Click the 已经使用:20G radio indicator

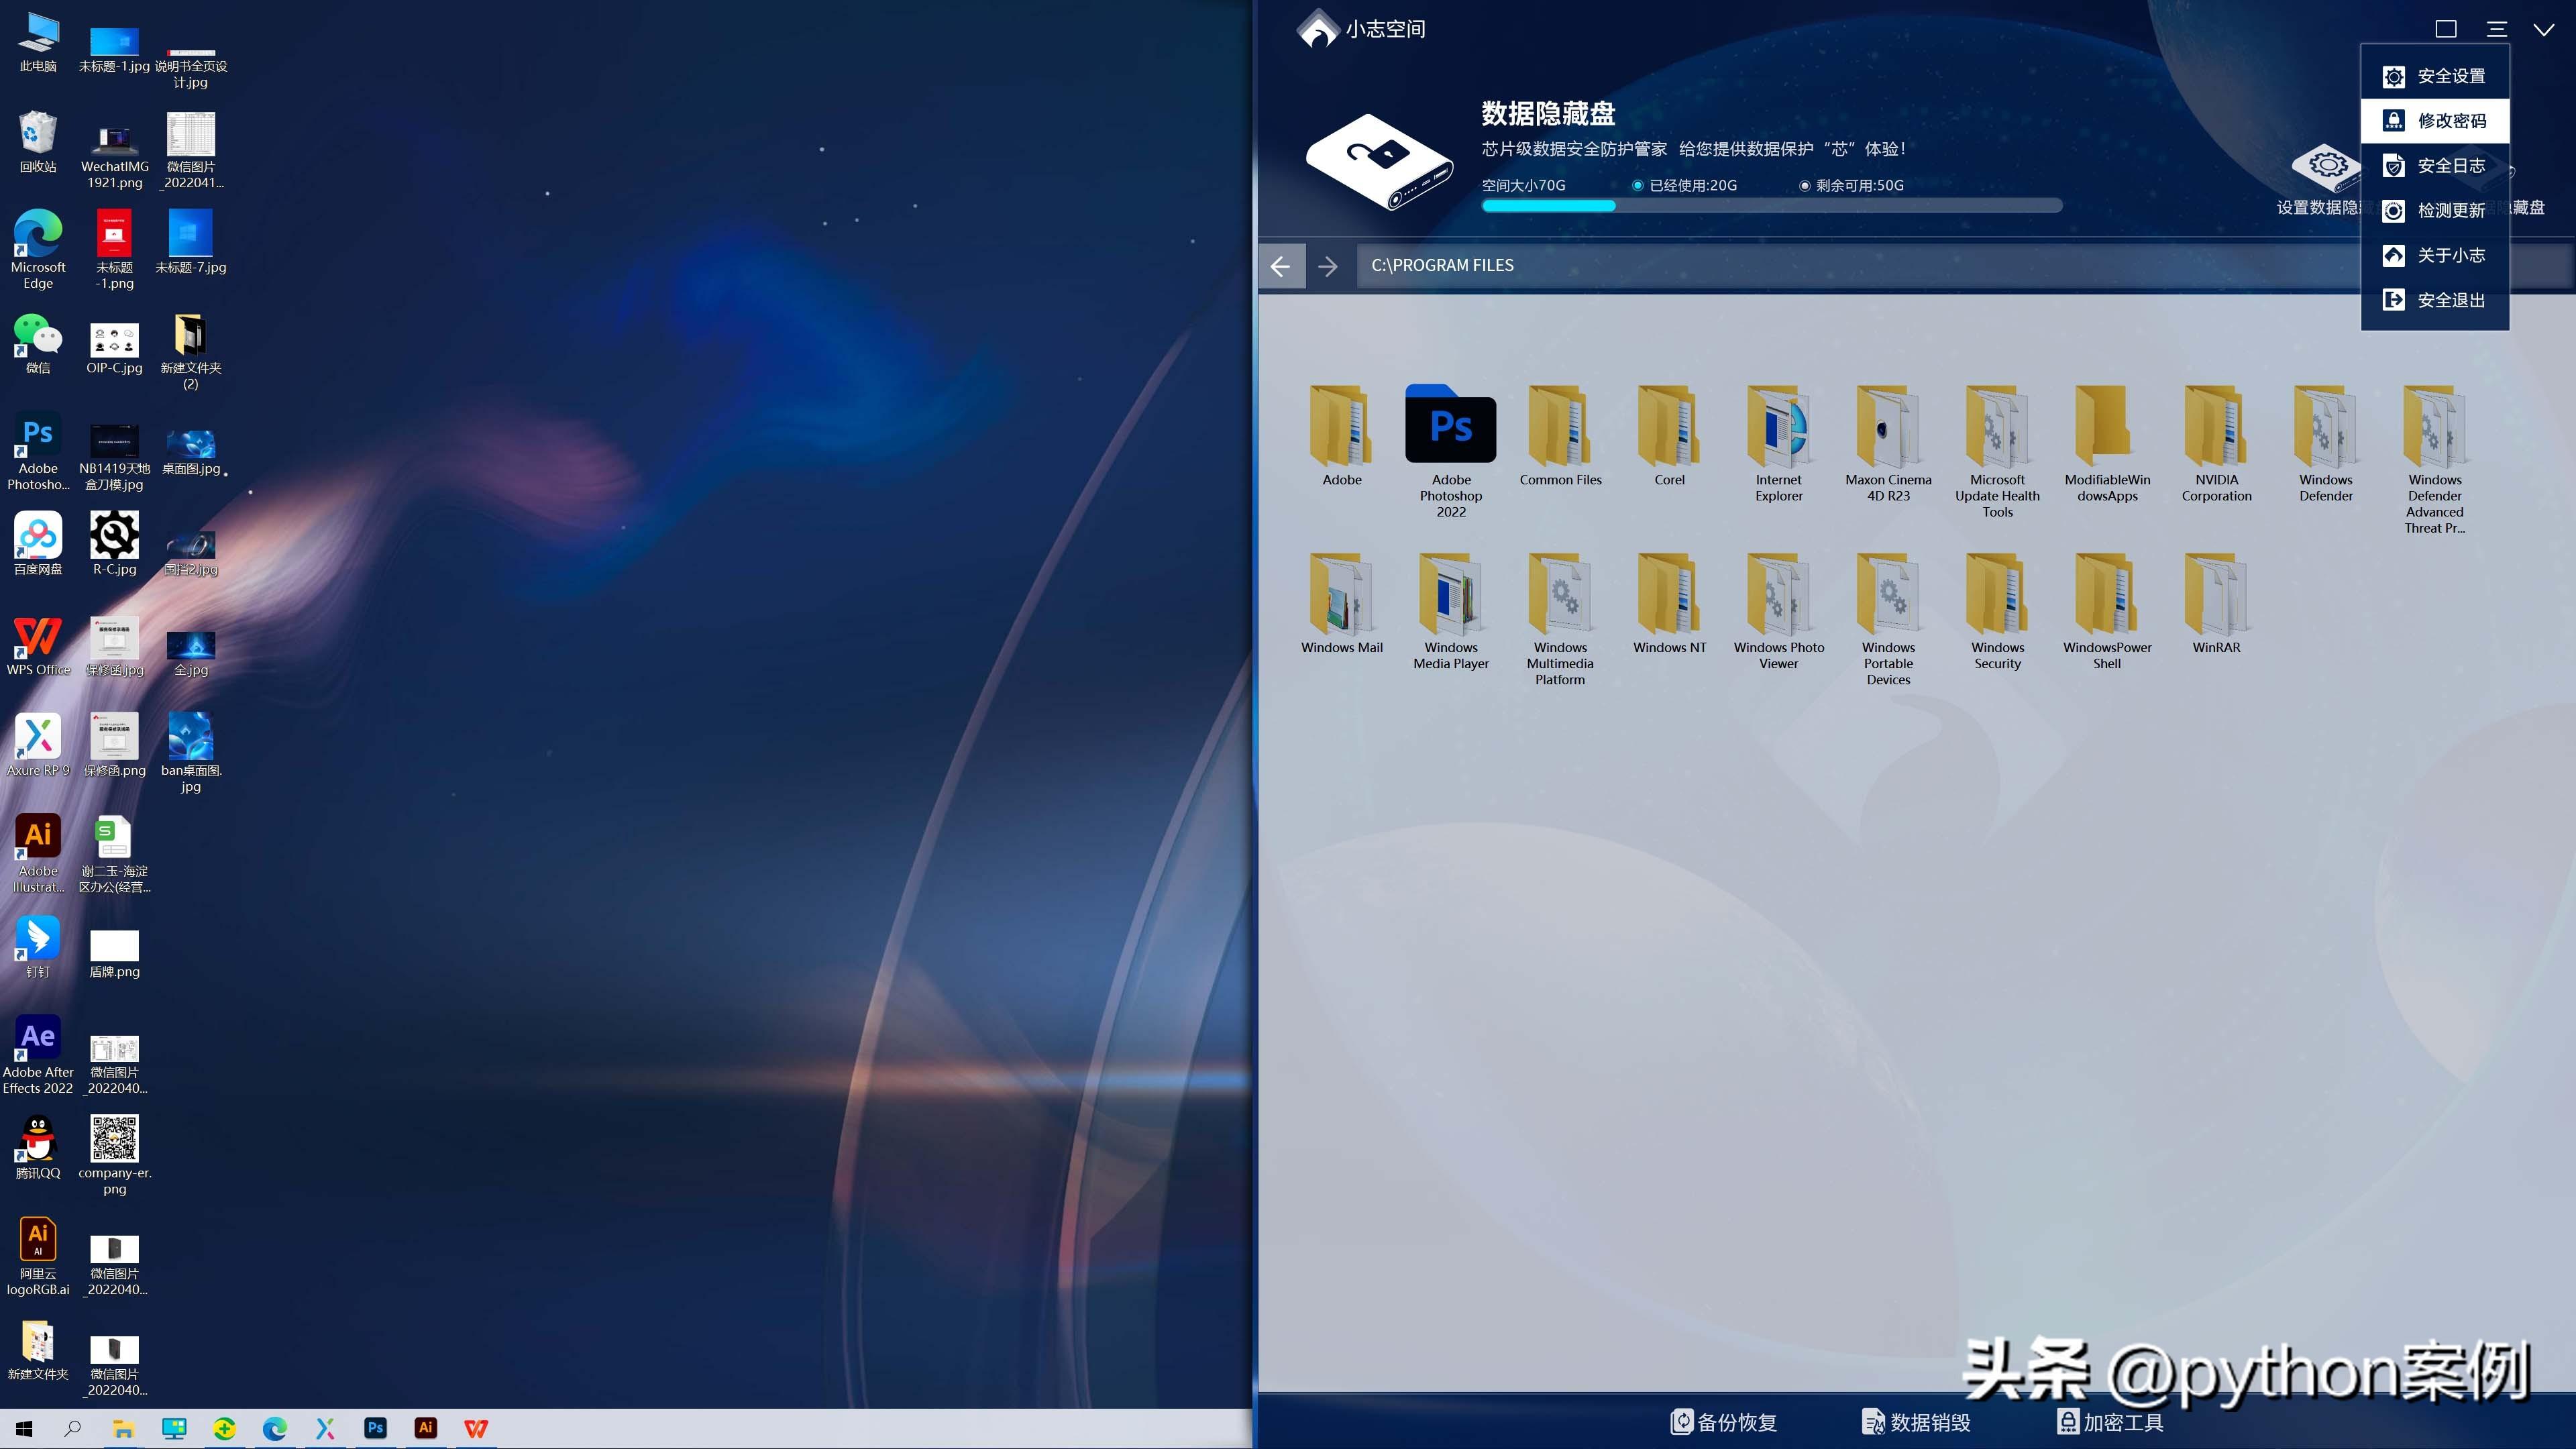1637,185
